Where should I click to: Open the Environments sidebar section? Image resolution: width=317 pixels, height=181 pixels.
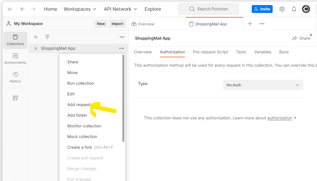15,59
